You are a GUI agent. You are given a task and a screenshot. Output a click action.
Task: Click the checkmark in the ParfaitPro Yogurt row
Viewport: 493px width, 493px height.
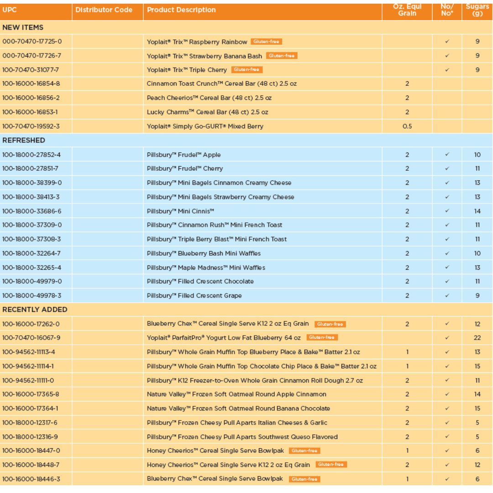point(447,338)
